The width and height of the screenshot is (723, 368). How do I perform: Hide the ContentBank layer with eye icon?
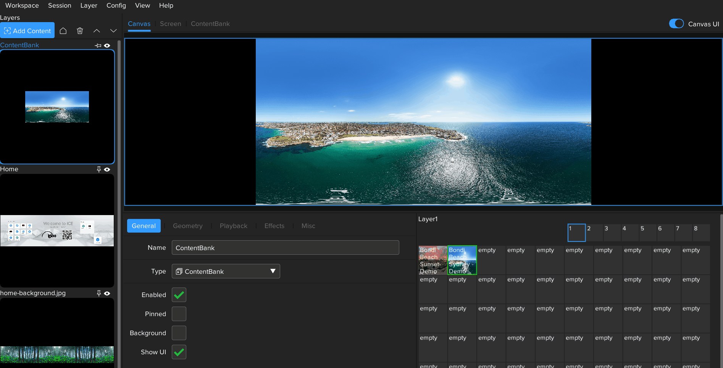tap(107, 45)
